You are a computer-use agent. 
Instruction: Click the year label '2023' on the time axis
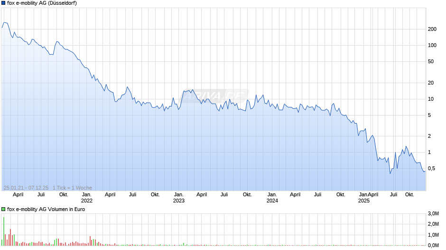(x=178, y=201)
